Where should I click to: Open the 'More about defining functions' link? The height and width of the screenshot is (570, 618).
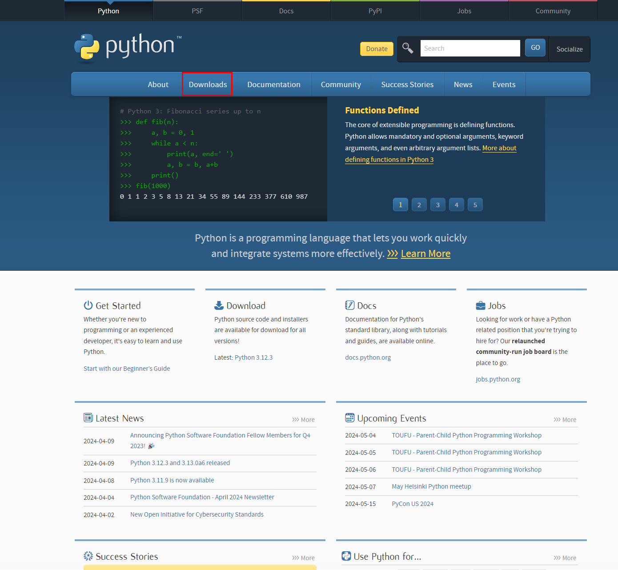coord(389,160)
